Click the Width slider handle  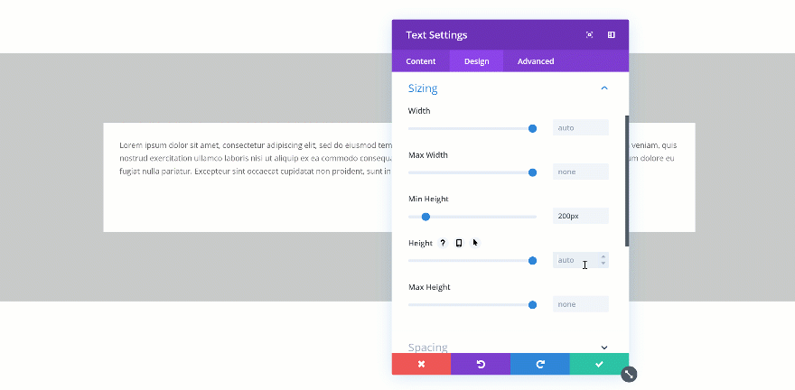pyautogui.click(x=532, y=128)
